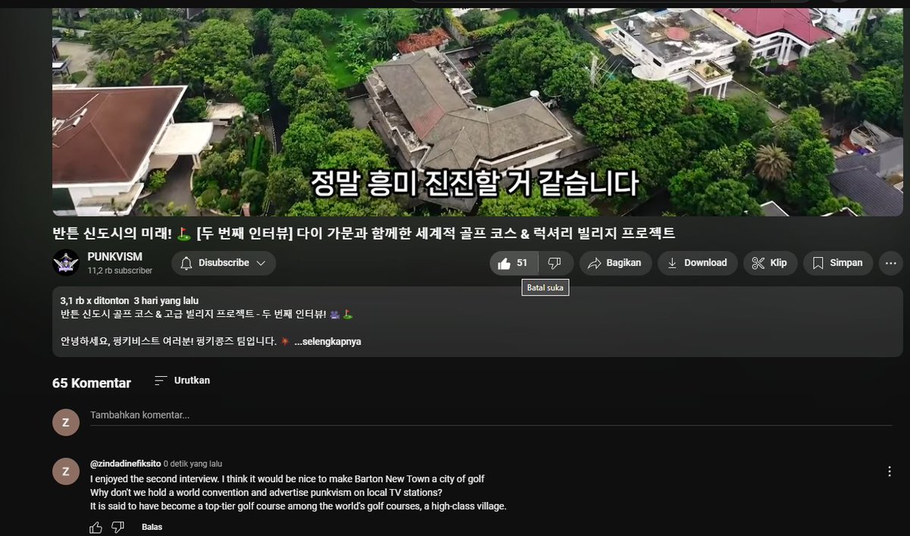The height and width of the screenshot is (536, 910).
Task: Click the comment line starting 'Why don't we hold'
Action: coord(266,493)
